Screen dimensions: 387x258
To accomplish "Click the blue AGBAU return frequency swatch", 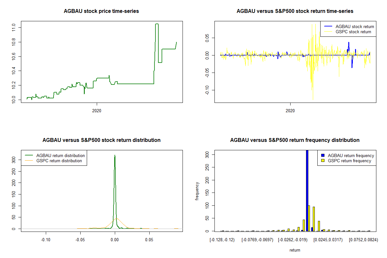I will (x=323, y=155).
